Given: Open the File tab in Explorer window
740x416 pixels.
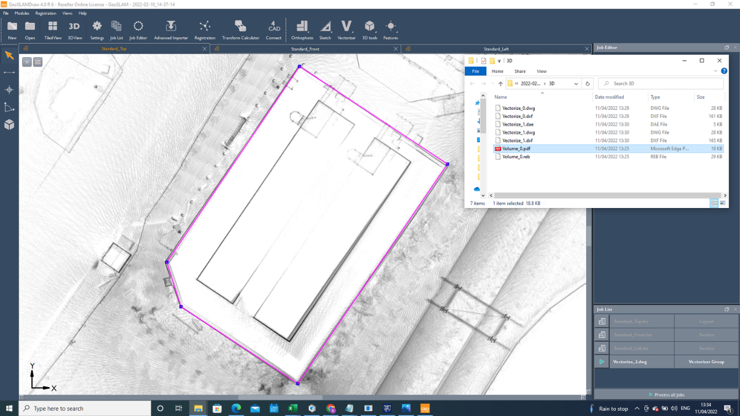Looking at the screenshot, I should tap(475, 72).
